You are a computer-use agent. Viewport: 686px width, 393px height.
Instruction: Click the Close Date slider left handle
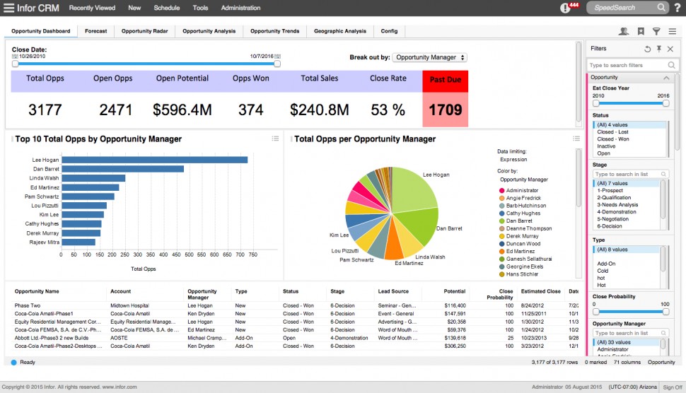click(x=16, y=64)
